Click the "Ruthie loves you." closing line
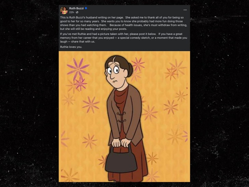The image size is (249, 187). [x=71, y=47]
